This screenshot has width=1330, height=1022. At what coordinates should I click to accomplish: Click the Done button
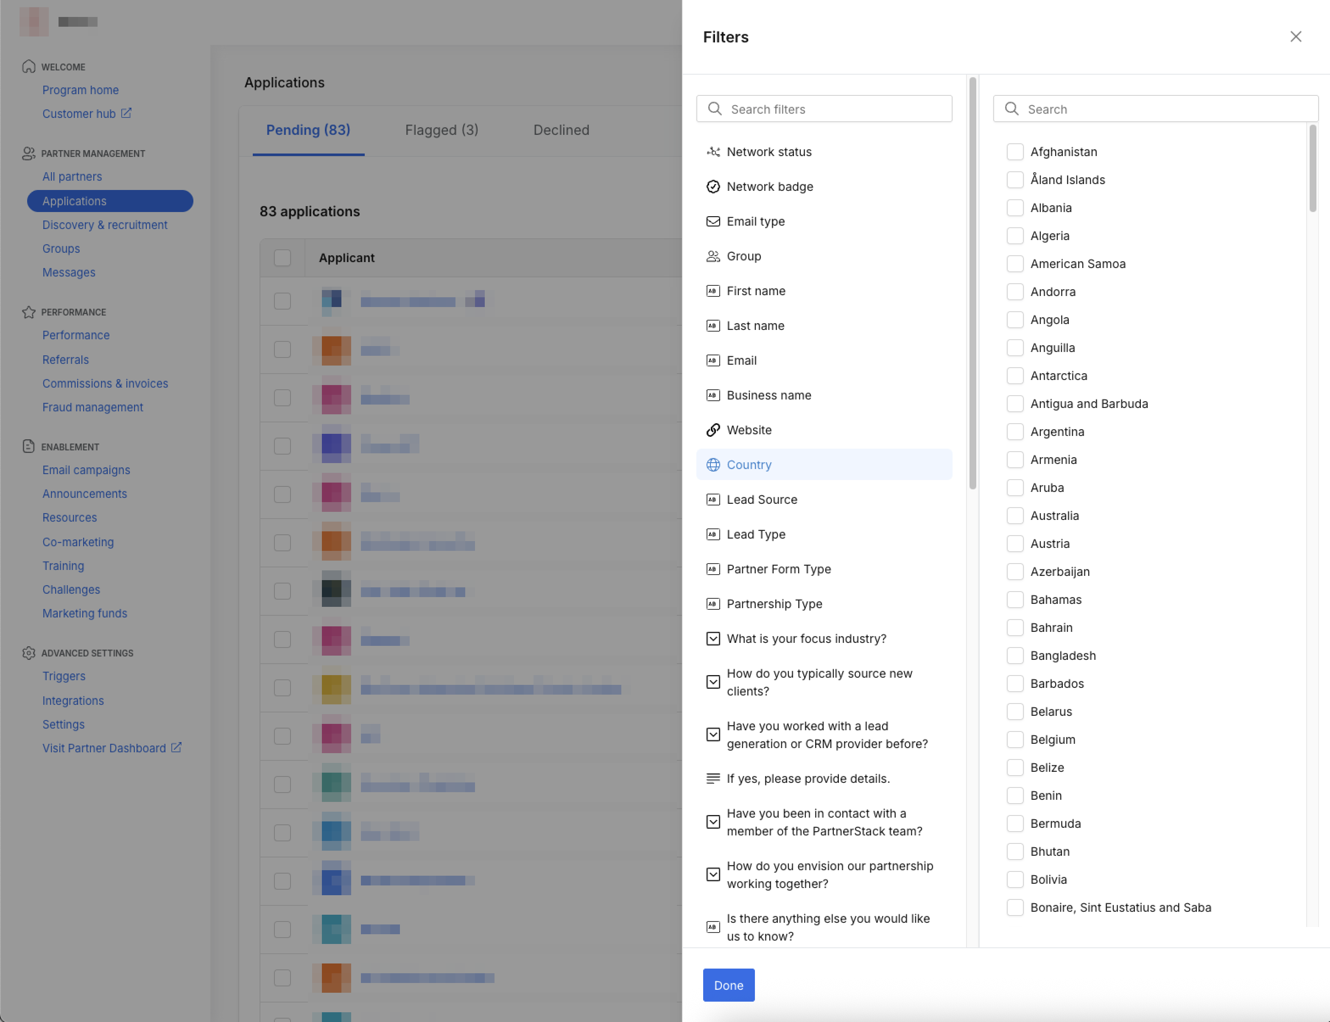[x=728, y=985]
